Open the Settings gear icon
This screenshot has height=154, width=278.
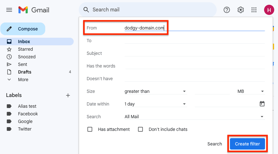pos(240,10)
